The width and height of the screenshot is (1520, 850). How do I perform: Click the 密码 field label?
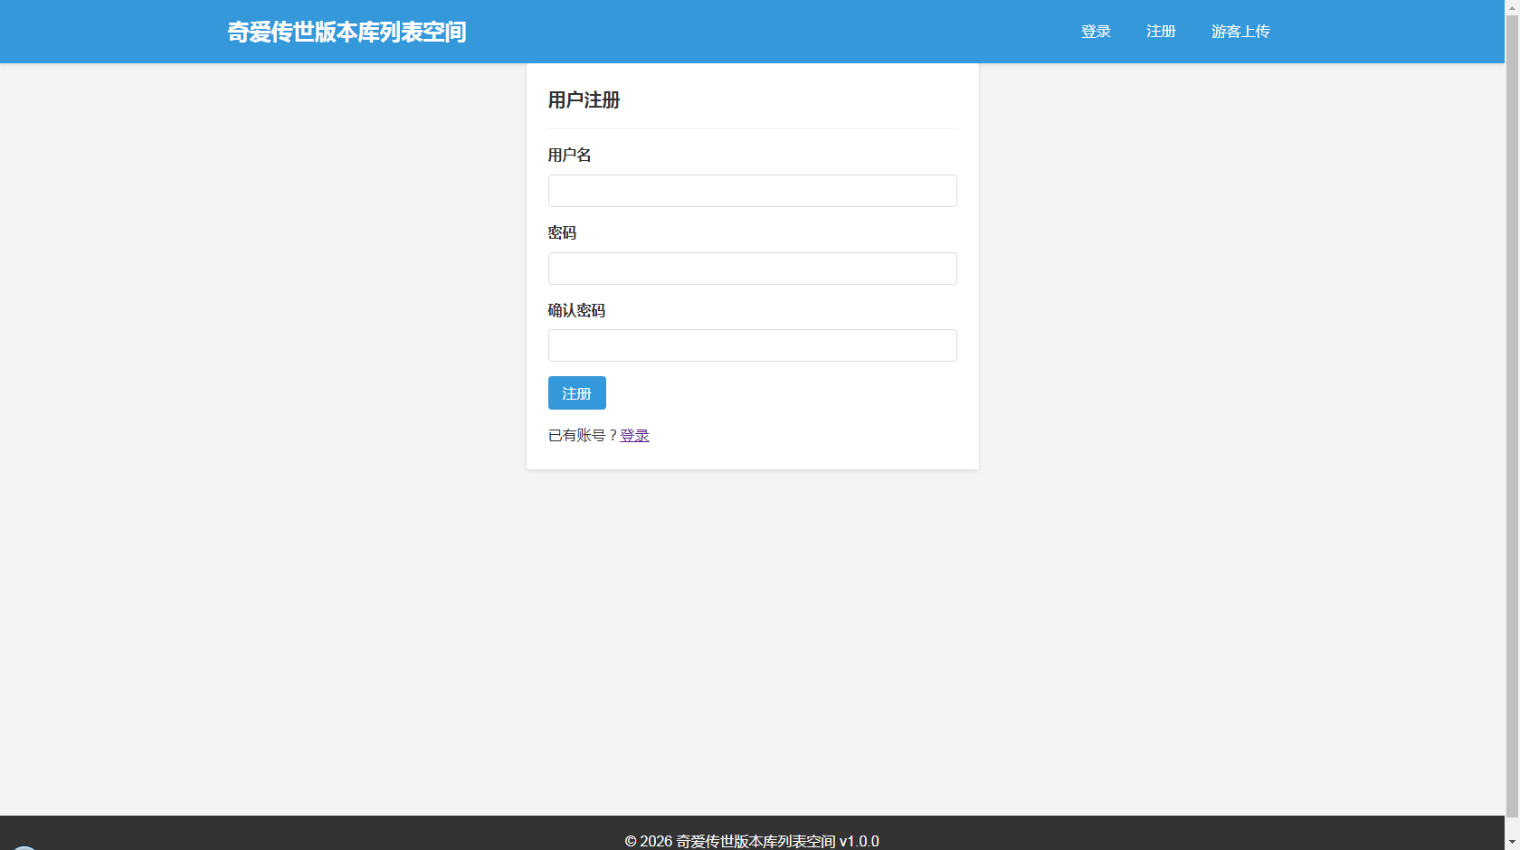(562, 233)
